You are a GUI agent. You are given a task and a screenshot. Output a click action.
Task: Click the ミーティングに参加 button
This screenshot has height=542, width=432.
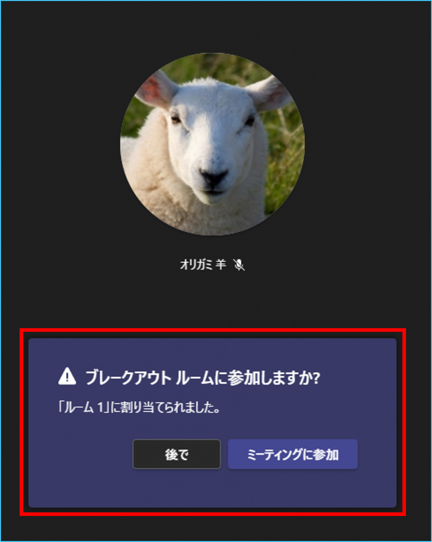click(x=292, y=454)
